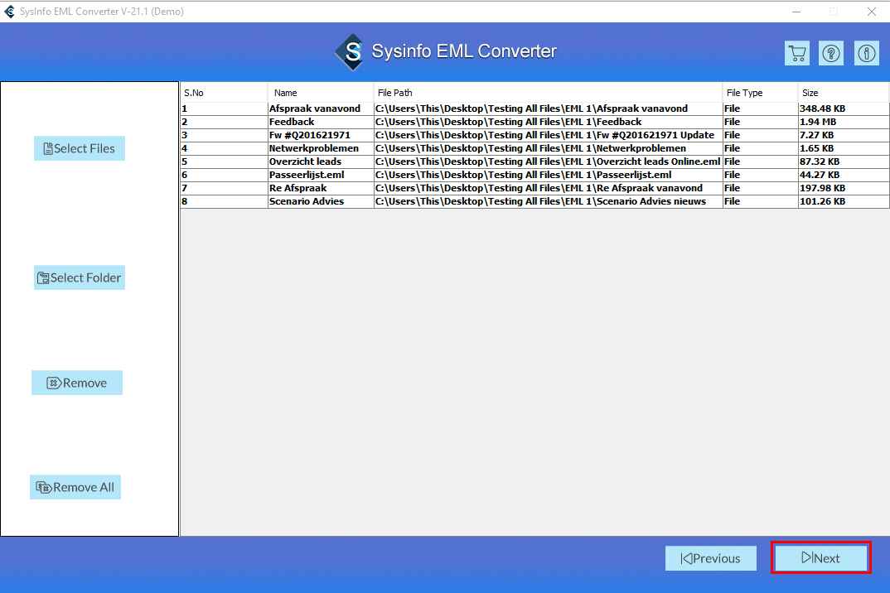Click file path ending Scenario Advies nieuws
Screen dimensions: 890x593
(549, 201)
